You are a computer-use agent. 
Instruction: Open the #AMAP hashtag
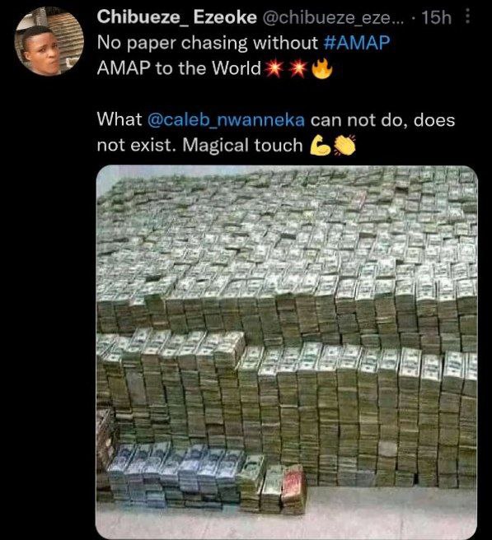coord(357,43)
